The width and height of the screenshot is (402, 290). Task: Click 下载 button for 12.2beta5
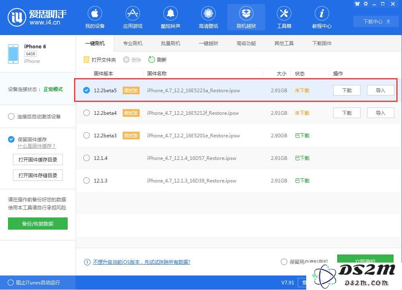point(346,90)
